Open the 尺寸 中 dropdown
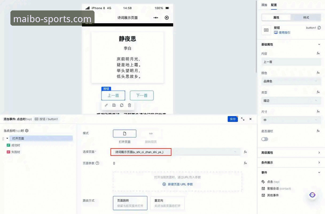 (291, 120)
